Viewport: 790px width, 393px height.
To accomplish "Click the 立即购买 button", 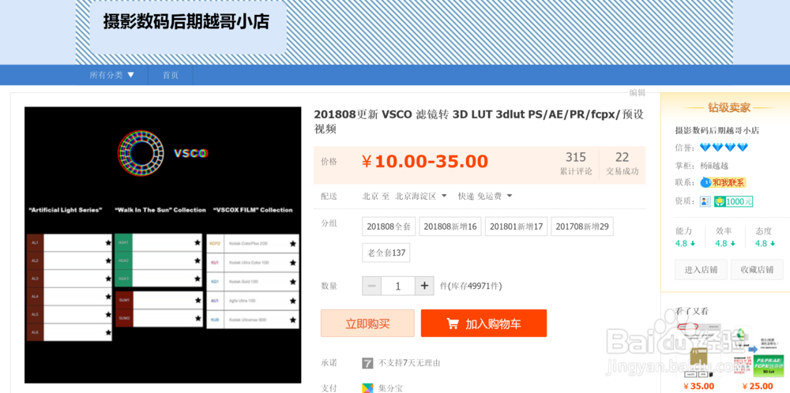I will [x=367, y=323].
